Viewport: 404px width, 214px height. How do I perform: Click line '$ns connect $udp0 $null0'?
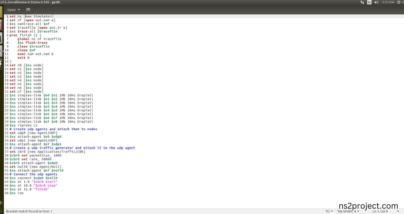[33, 178]
